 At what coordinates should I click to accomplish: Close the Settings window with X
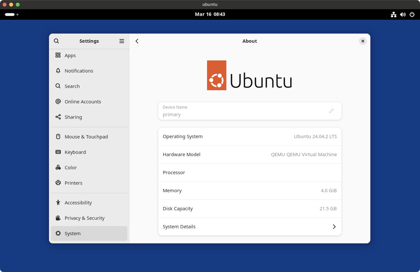pos(363,41)
